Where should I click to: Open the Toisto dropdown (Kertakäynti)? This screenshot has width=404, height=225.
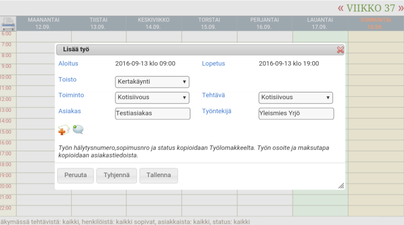click(152, 82)
